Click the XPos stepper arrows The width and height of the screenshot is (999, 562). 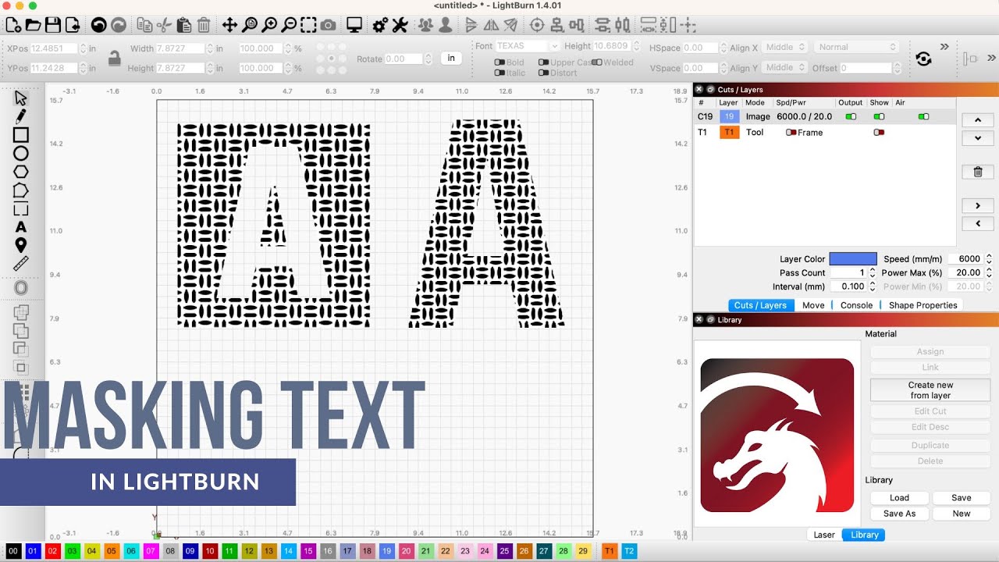pyautogui.click(x=84, y=48)
